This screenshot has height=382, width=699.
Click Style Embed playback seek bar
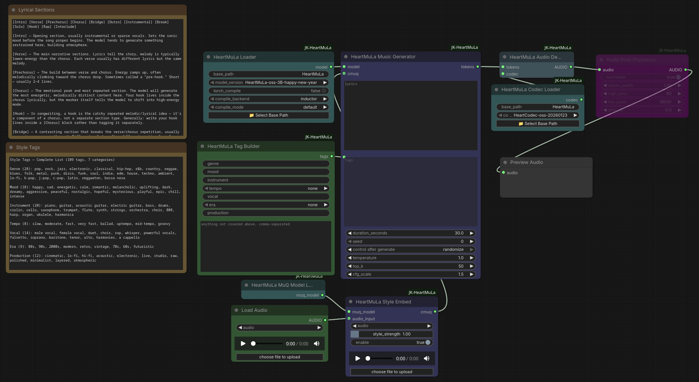pyautogui.click(x=379, y=358)
